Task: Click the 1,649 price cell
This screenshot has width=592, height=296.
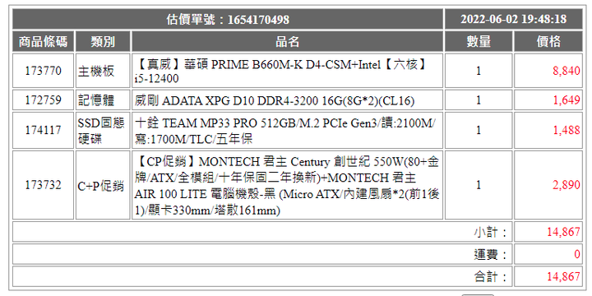Action: (548, 100)
